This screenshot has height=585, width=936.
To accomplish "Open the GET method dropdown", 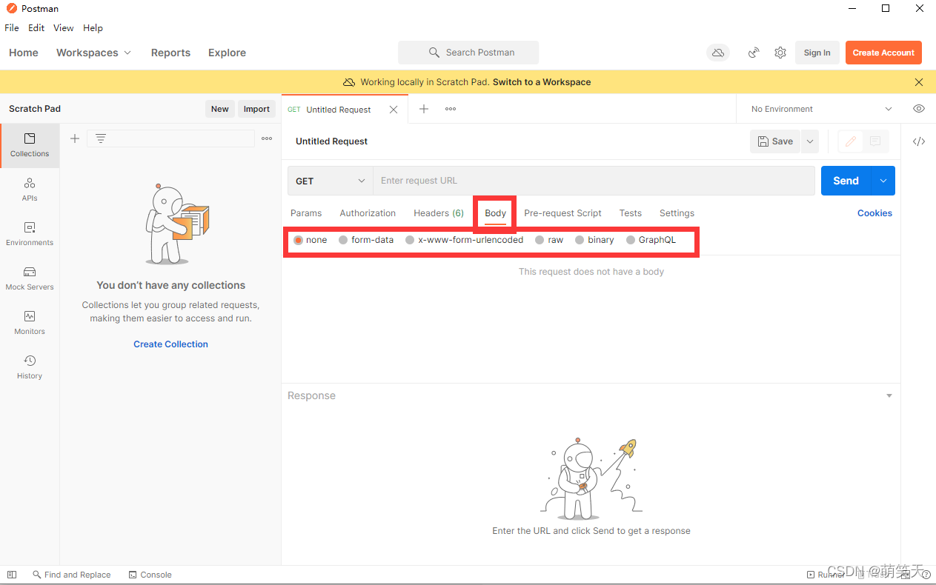I will click(x=330, y=181).
